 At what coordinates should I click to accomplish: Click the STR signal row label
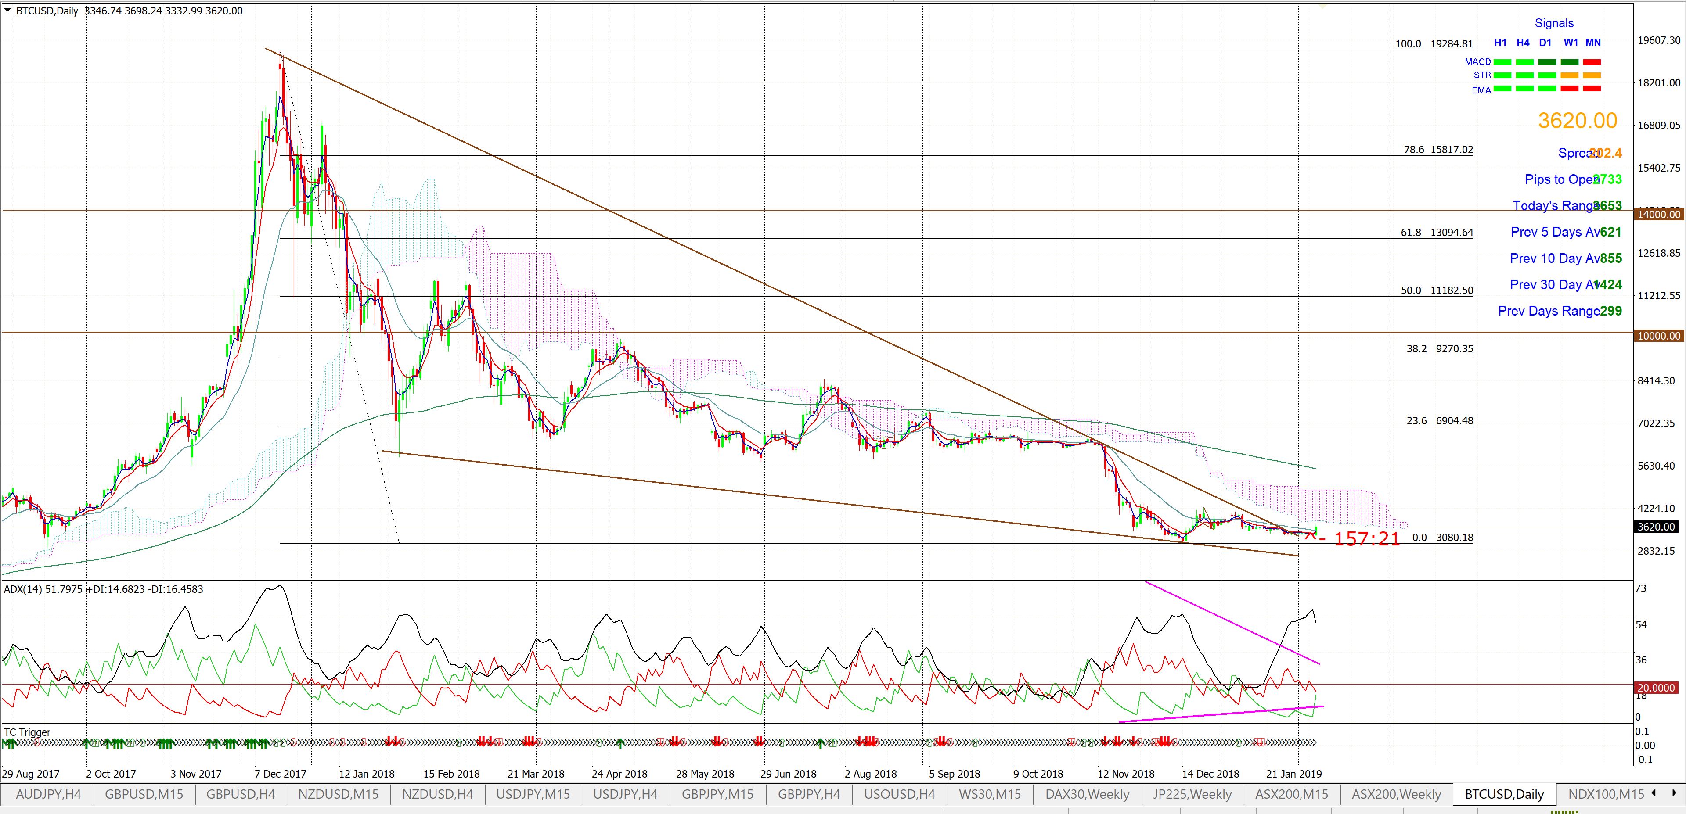point(1482,75)
